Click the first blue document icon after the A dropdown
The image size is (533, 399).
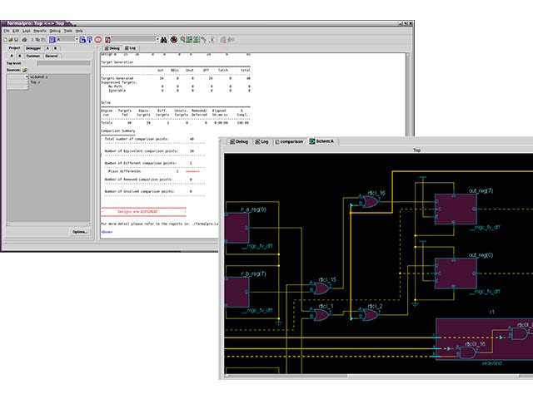pyautogui.click(x=82, y=40)
